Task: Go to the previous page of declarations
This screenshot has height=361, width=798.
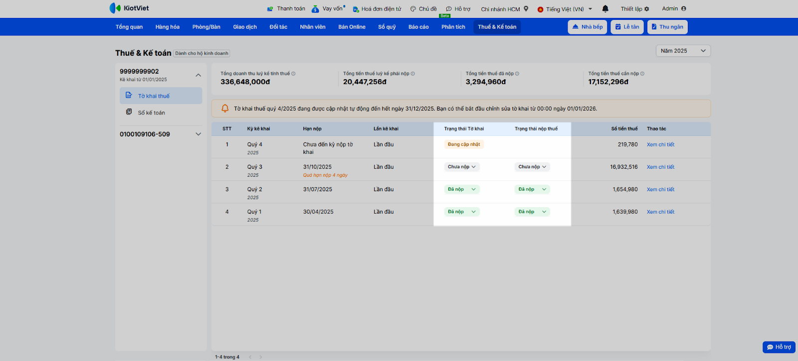Action: pos(250,357)
